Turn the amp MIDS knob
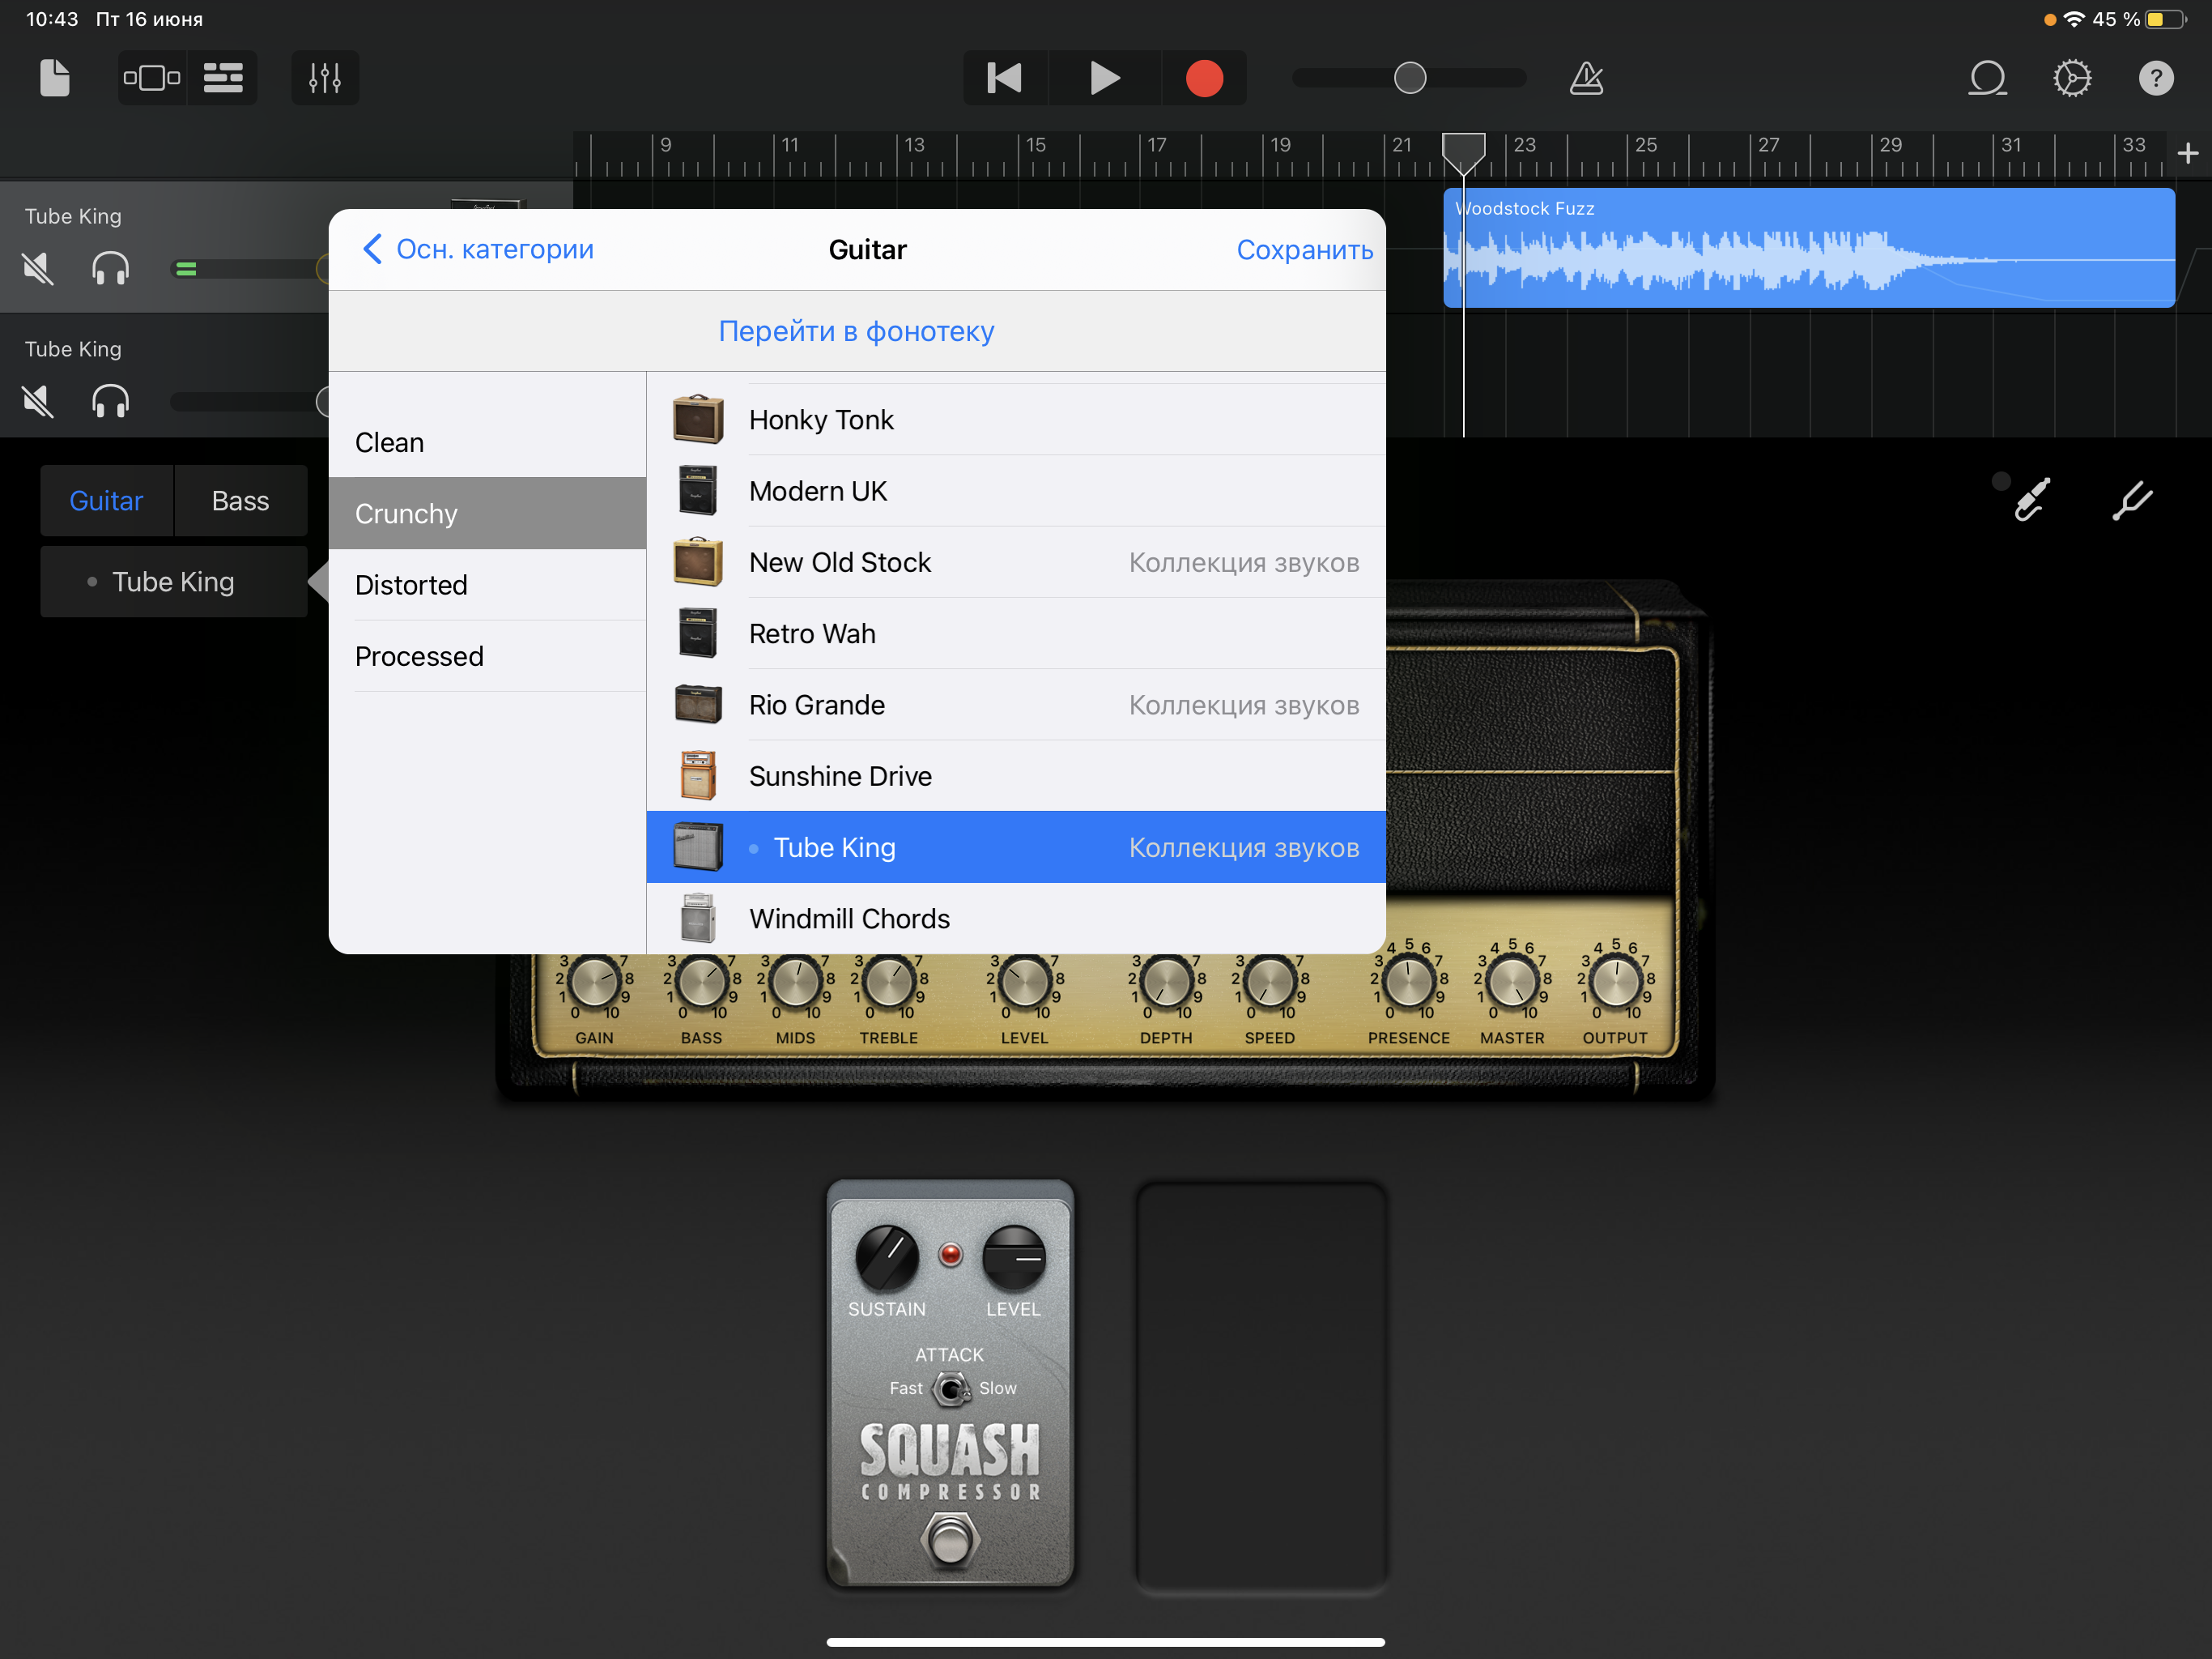Screen dimensions: 2212x1659 795,983
